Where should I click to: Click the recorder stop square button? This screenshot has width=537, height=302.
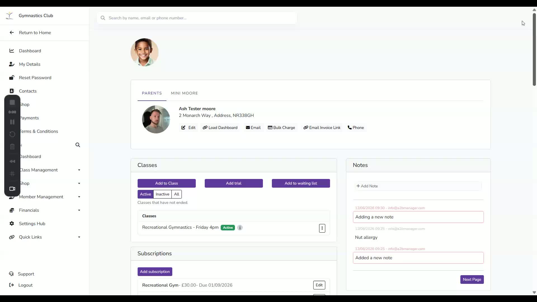pyautogui.click(x=12, y=103)
